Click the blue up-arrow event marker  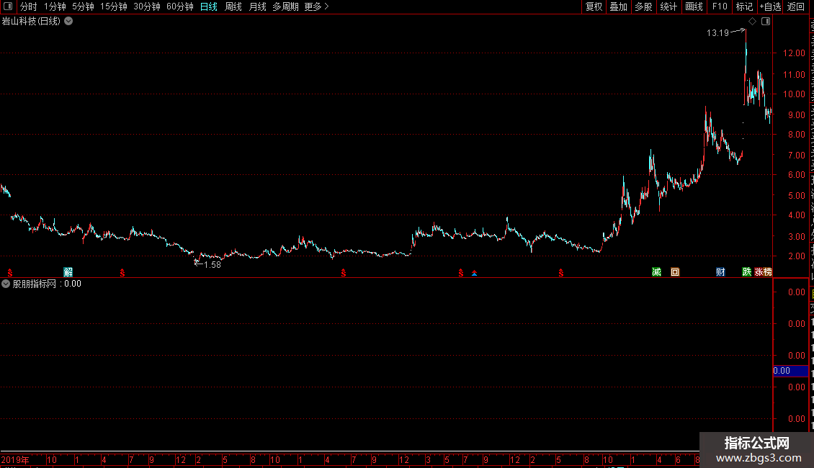474,273
